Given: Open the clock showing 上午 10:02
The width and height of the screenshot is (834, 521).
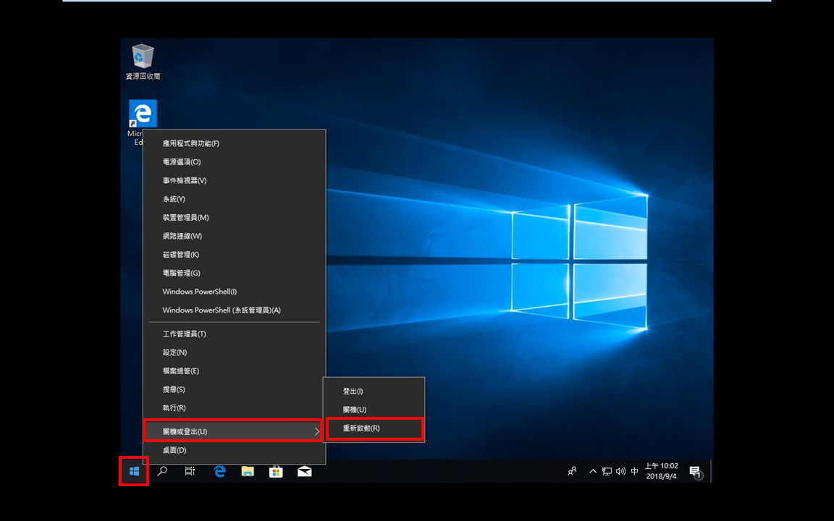Looking at the screenshot, I should coord(662,471).
